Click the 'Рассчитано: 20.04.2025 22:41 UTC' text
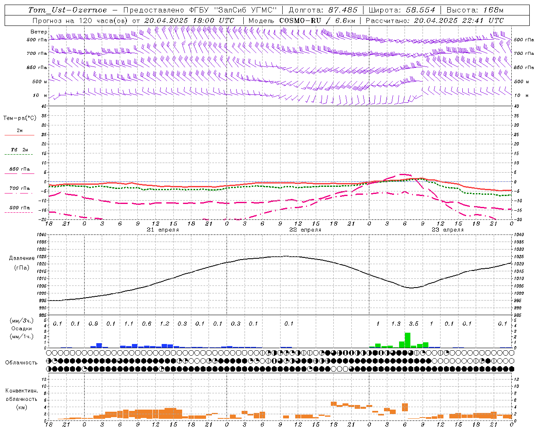This screenshot has width=536, height=428. pos(435,20)
